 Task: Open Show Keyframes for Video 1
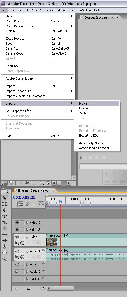click(22, 243)
